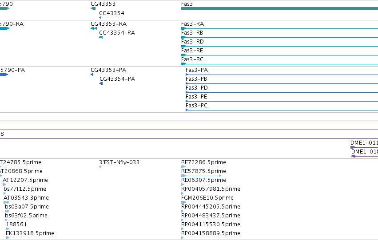Select RP004115530.5prime label
Viewport: 378px width, 240px height.
[211, 224]
